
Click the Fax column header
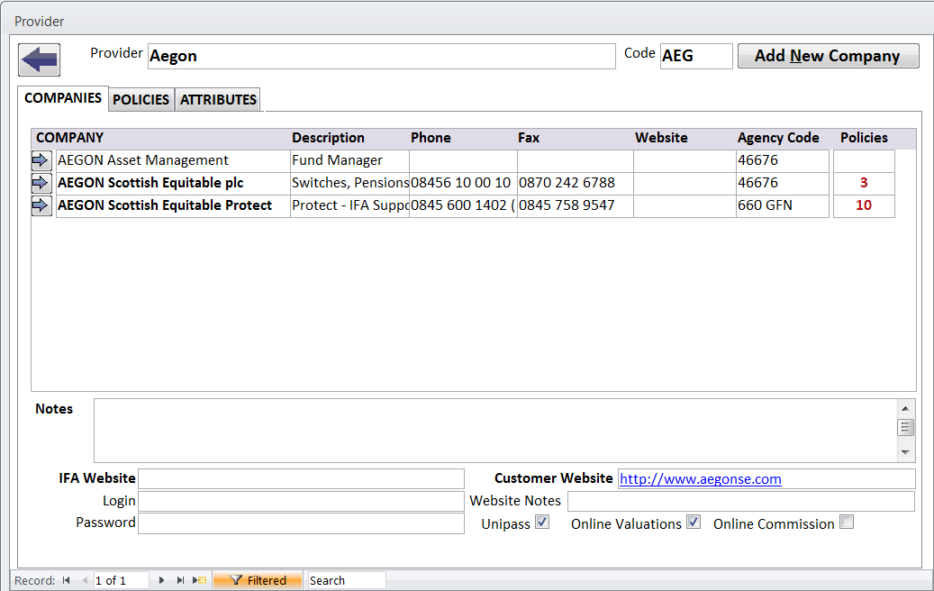[529, 138]
